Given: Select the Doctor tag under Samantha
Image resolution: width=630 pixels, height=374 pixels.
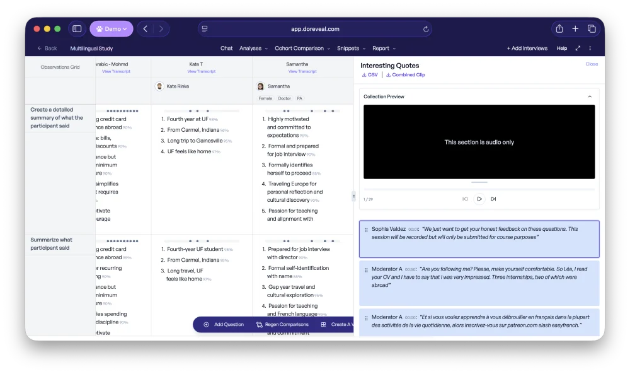Looking at the screenshot, I should click(285, 98).
